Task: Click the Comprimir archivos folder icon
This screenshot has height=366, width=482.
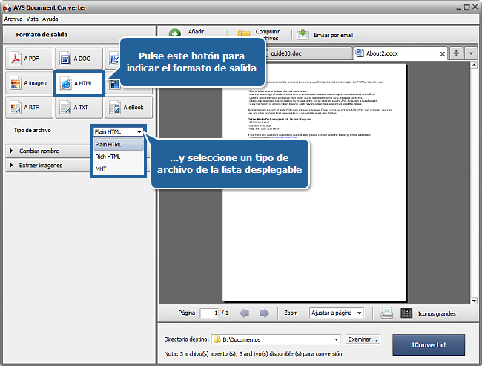Action: pos(244,33)
